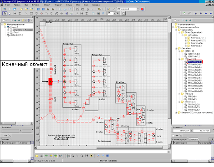Click the red cabinet object on the drawing
The height and width of the screenshot is (167, 214).
(x=51, y=81)
